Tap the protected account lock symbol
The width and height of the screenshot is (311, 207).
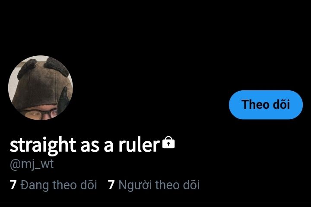(x=168, y=142)
